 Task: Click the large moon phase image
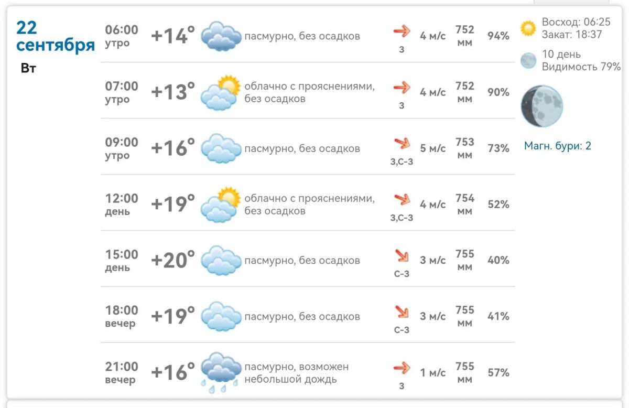coord(542,106)
